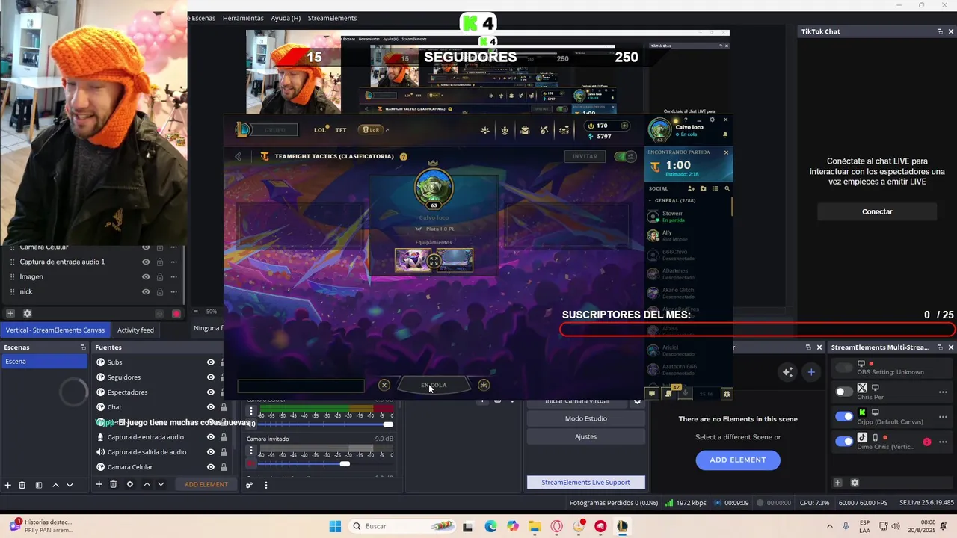Open Ajustes settings button
957x538 pixels.
point(585,437)
